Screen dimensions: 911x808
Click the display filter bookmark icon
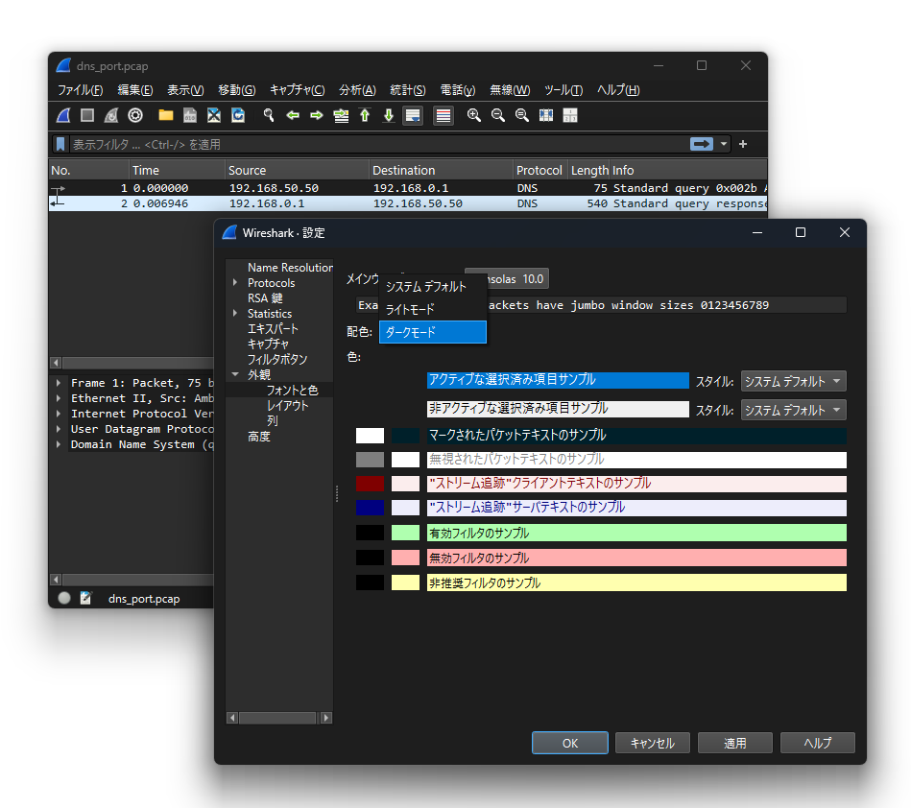point(60,144)
